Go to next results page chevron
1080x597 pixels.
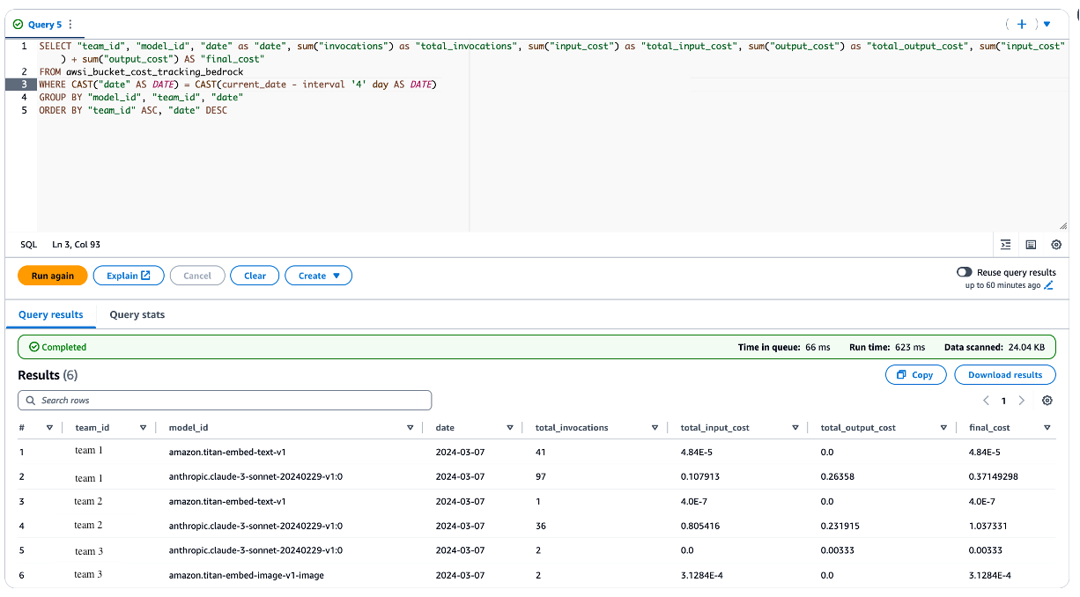tap(1021, 400)
